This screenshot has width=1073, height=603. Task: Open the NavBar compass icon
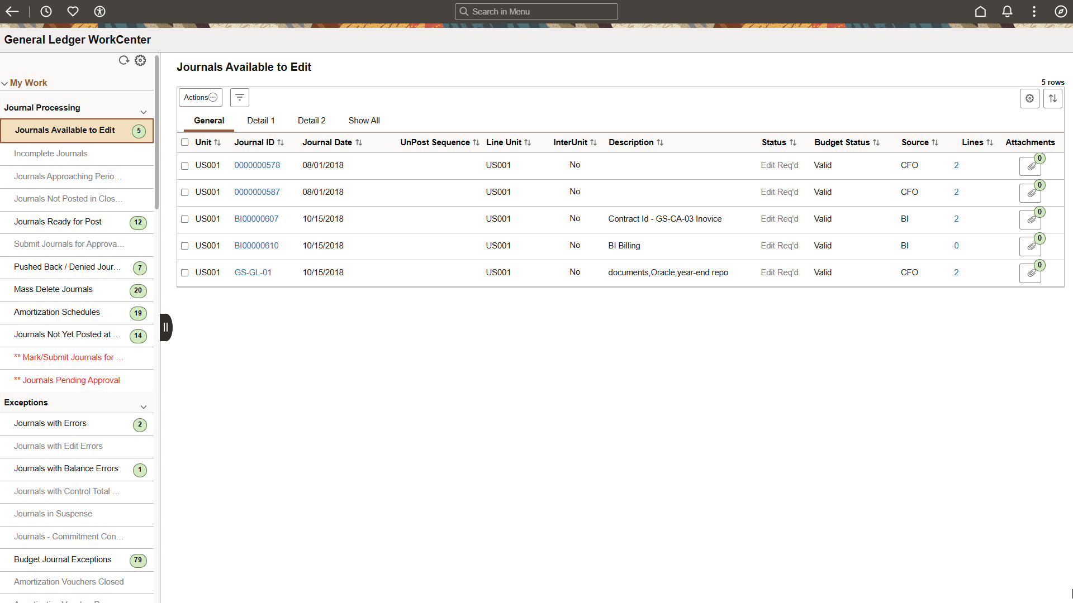(x=1061, y=11)
